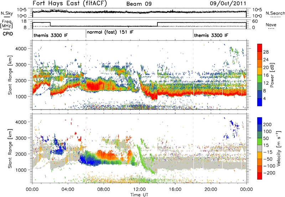This screenshot has width=285, height=197.
Task: Click the "60" tick on Nave axis
Action: pos(255,21)
